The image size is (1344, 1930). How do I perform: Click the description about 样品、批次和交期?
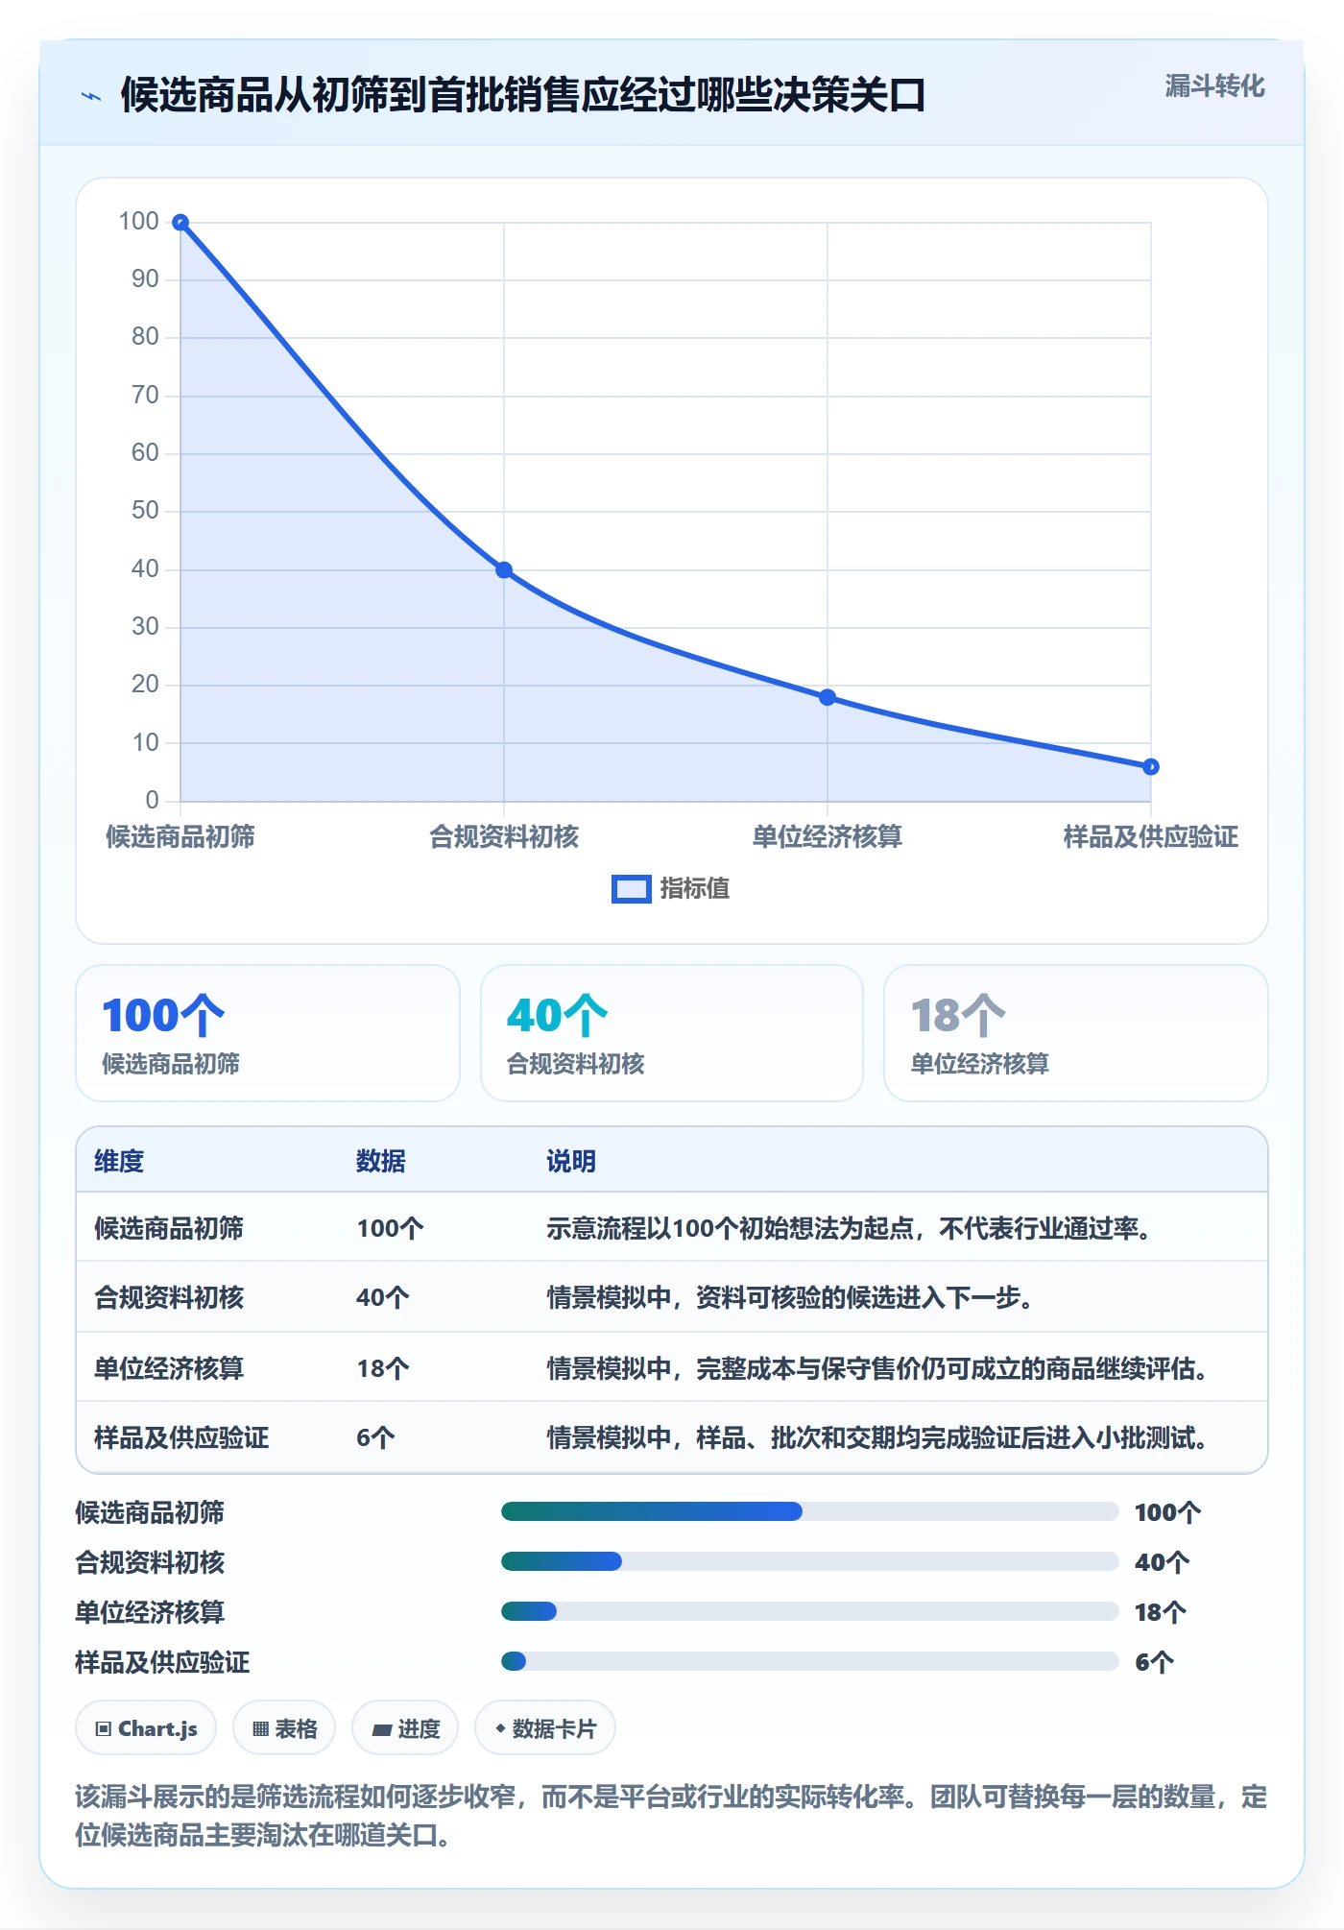click(878, 1437)
